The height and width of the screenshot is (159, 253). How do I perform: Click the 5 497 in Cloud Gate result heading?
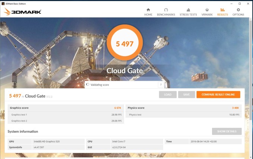(31, 96)
